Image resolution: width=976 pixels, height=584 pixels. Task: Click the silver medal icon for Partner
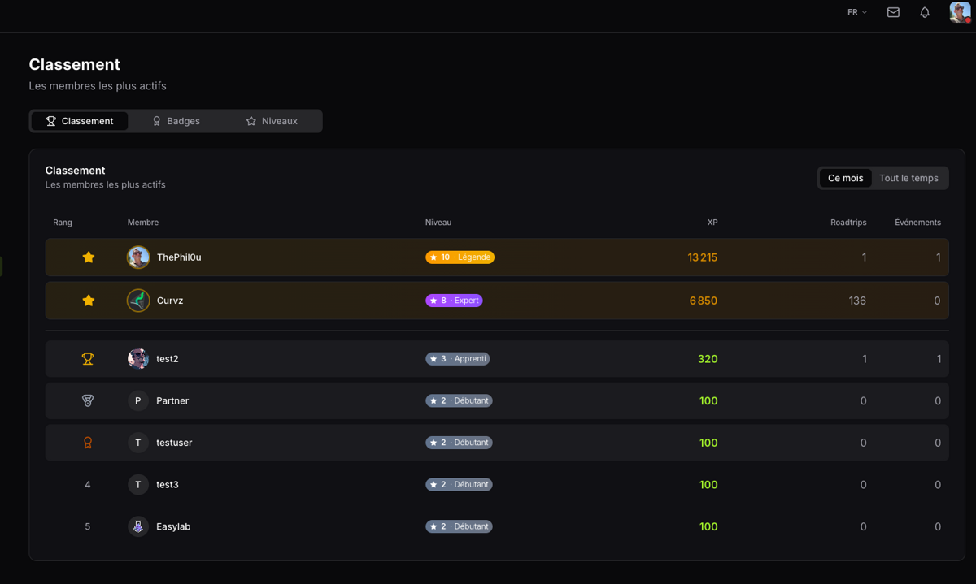pos(88,400)
